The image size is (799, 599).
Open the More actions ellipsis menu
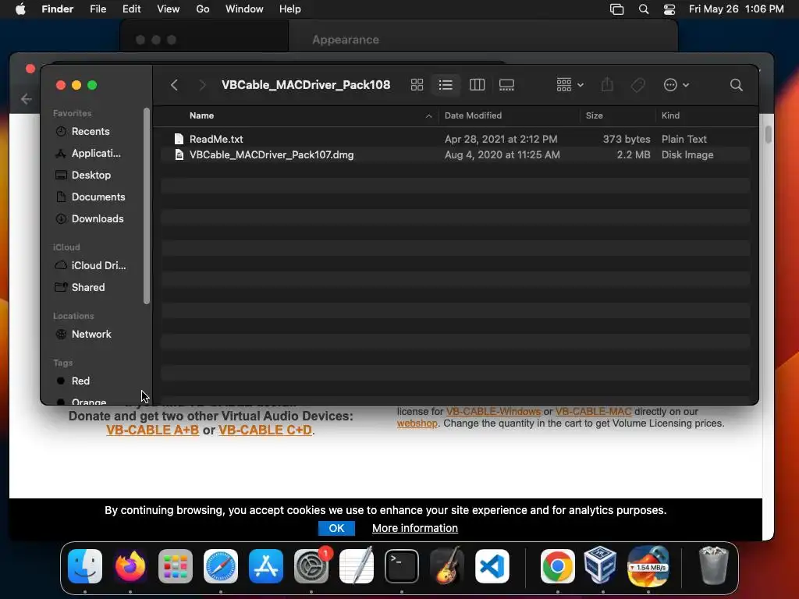pyautogui.click(x=676, y=85)
